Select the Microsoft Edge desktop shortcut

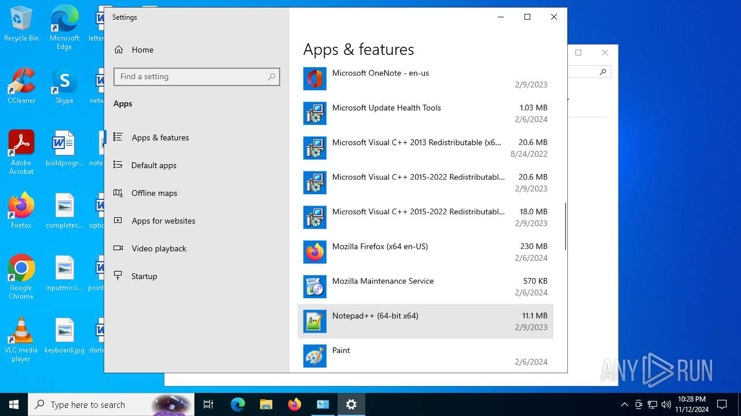64,28
